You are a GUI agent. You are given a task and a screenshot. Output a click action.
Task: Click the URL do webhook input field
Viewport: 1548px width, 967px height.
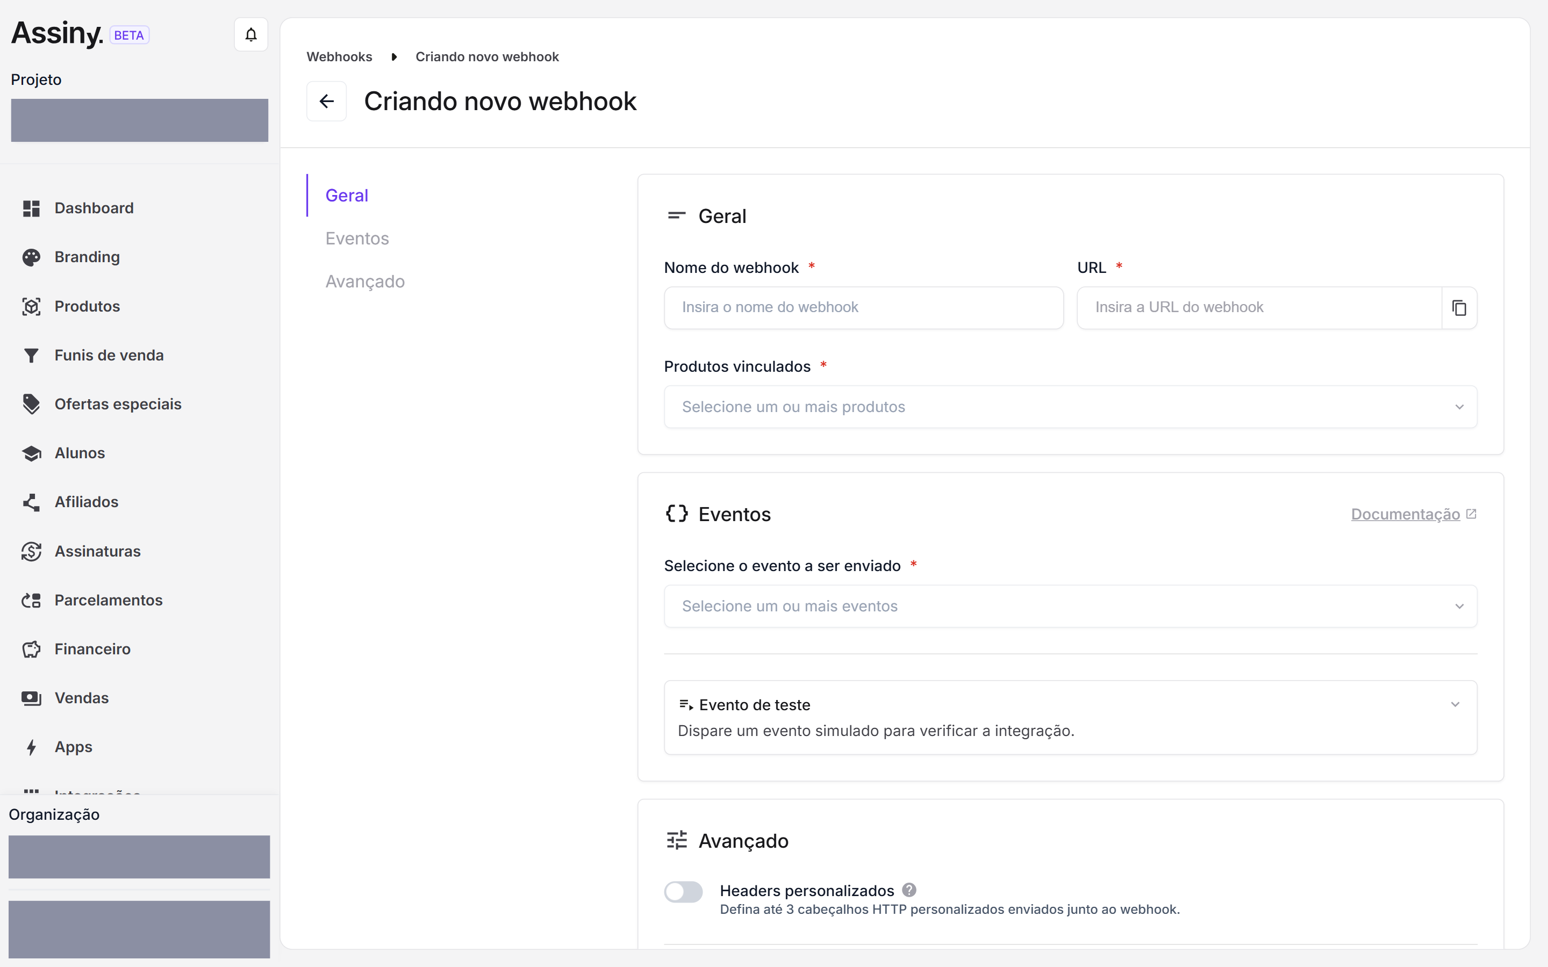coord(1259,308)
